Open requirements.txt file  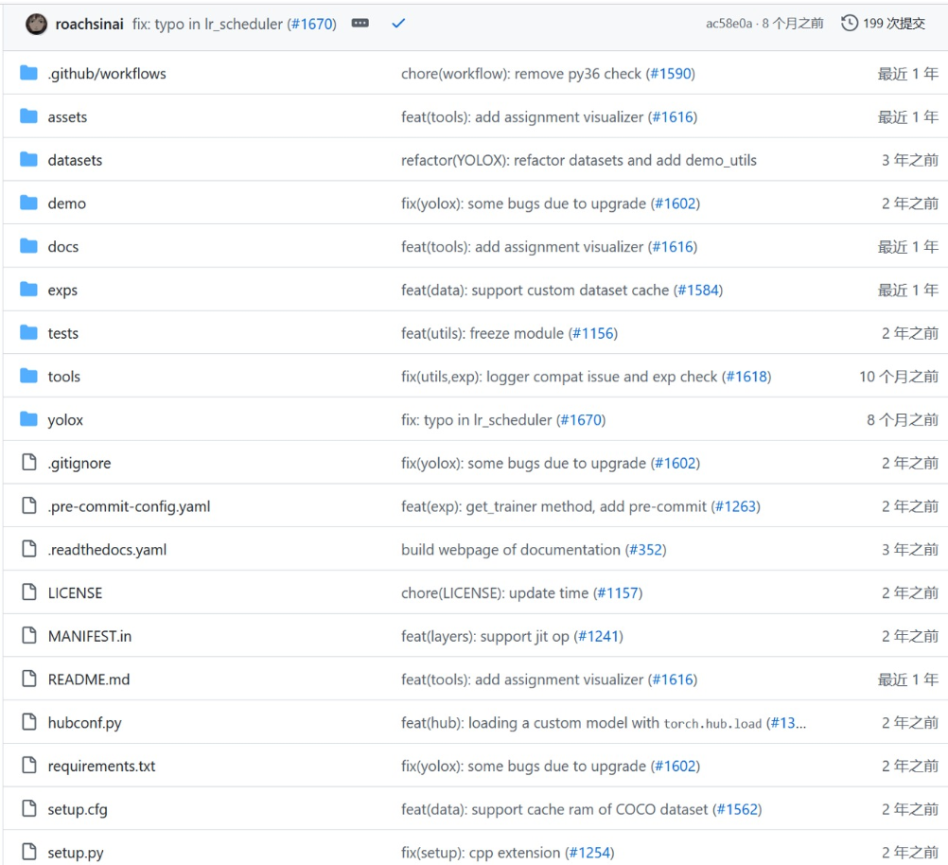click(101, 767)
